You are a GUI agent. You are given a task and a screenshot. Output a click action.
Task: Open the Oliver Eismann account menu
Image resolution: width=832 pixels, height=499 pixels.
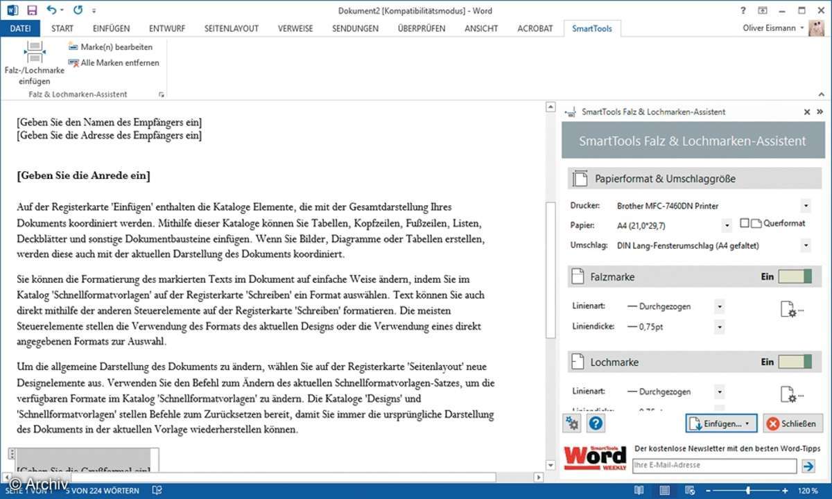pyautogui.click(x=773, y=28)
